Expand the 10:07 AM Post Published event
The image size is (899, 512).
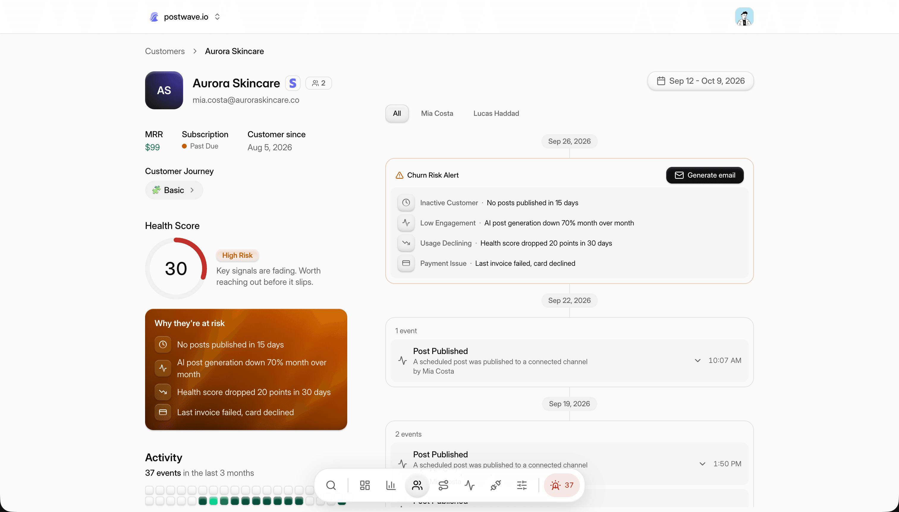point(697,361)
